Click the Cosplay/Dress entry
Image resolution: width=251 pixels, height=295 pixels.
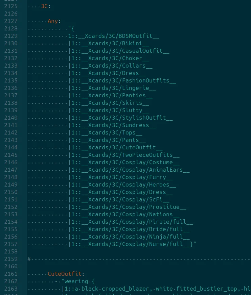121,192
